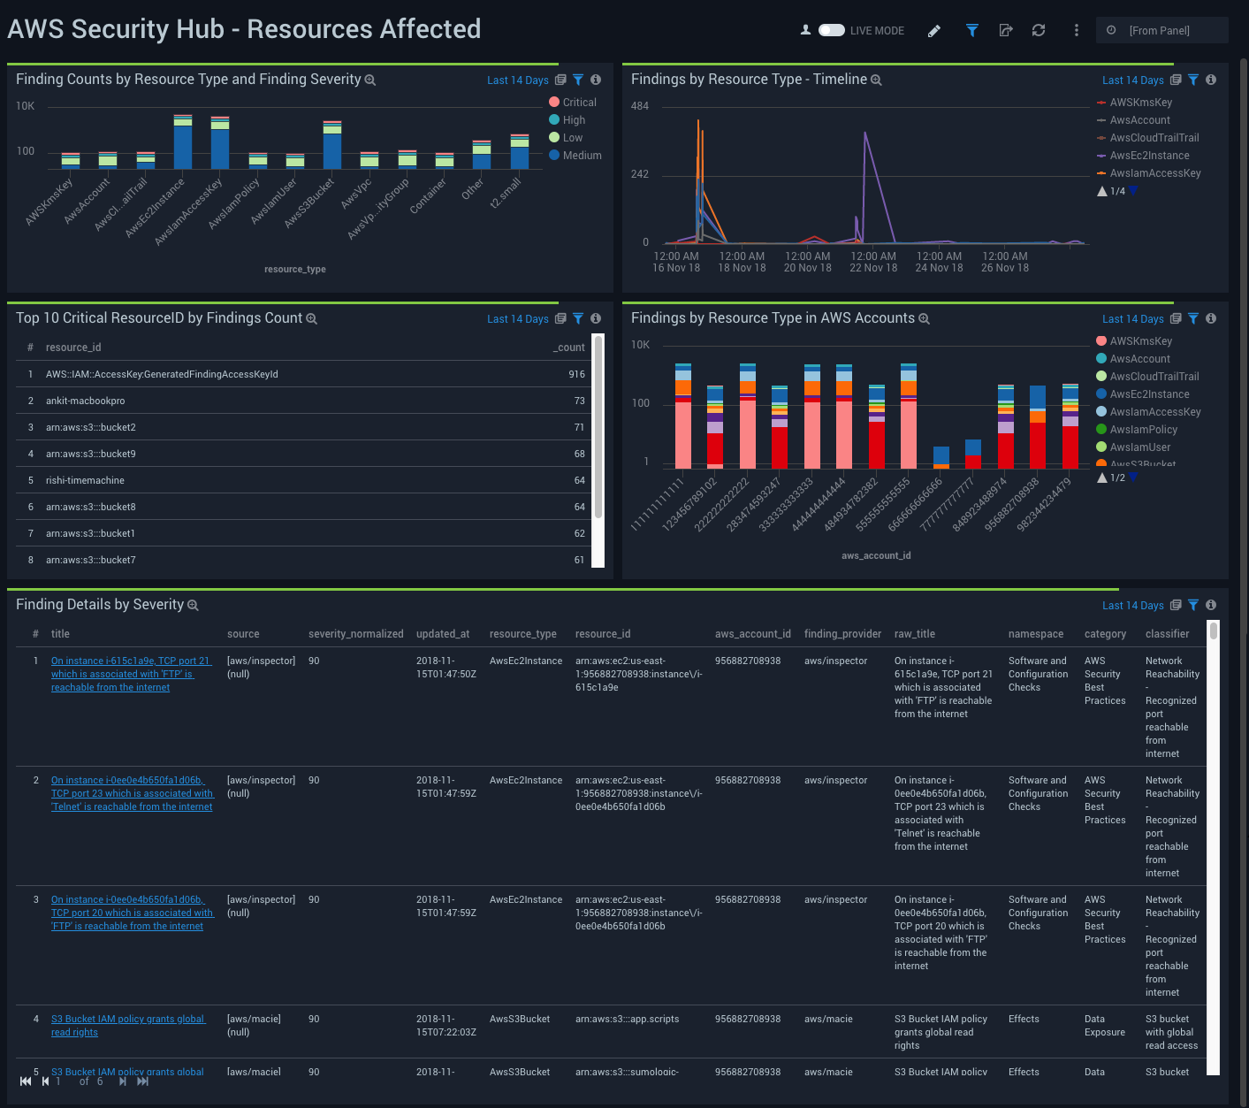
Task: Click the 1/2 legend pager arrow in AWS Accounts panel
Action: (x=1133, y=477)
